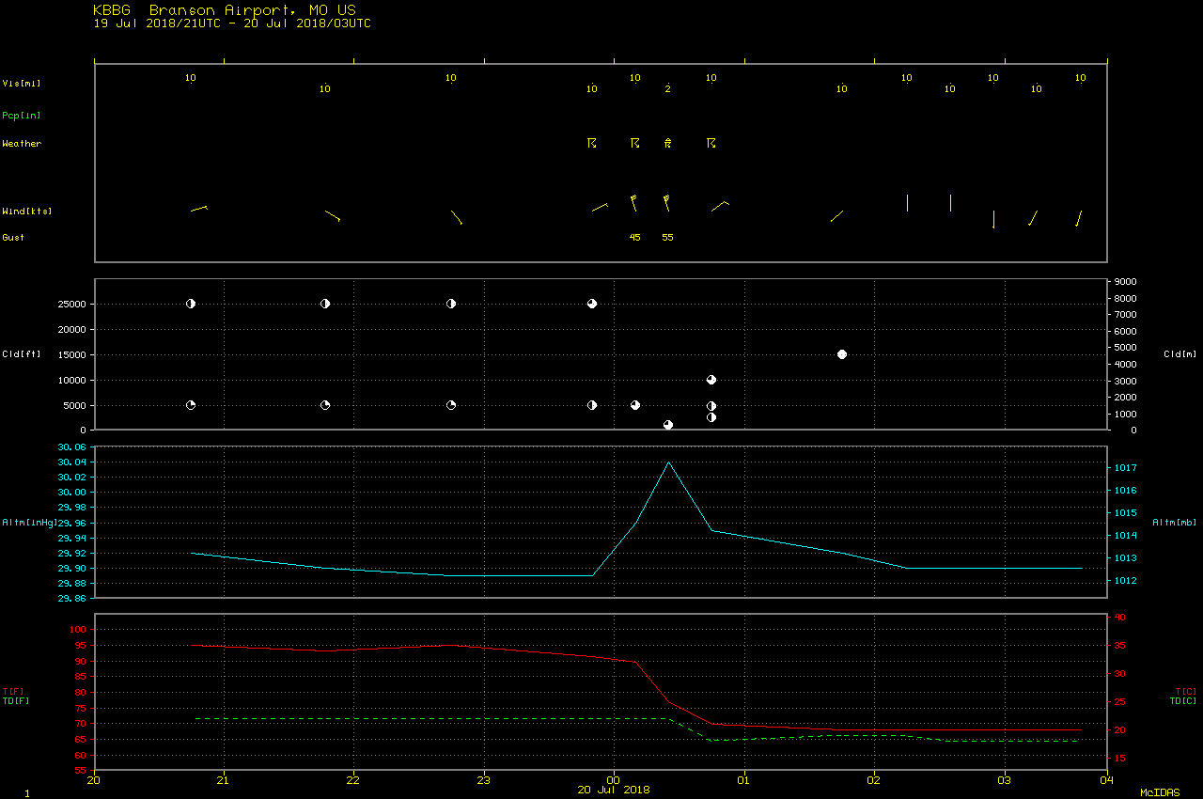Select the wind barb above the 55 gust
Viewport: 1203px width, 799px height.
coord(666,202)
